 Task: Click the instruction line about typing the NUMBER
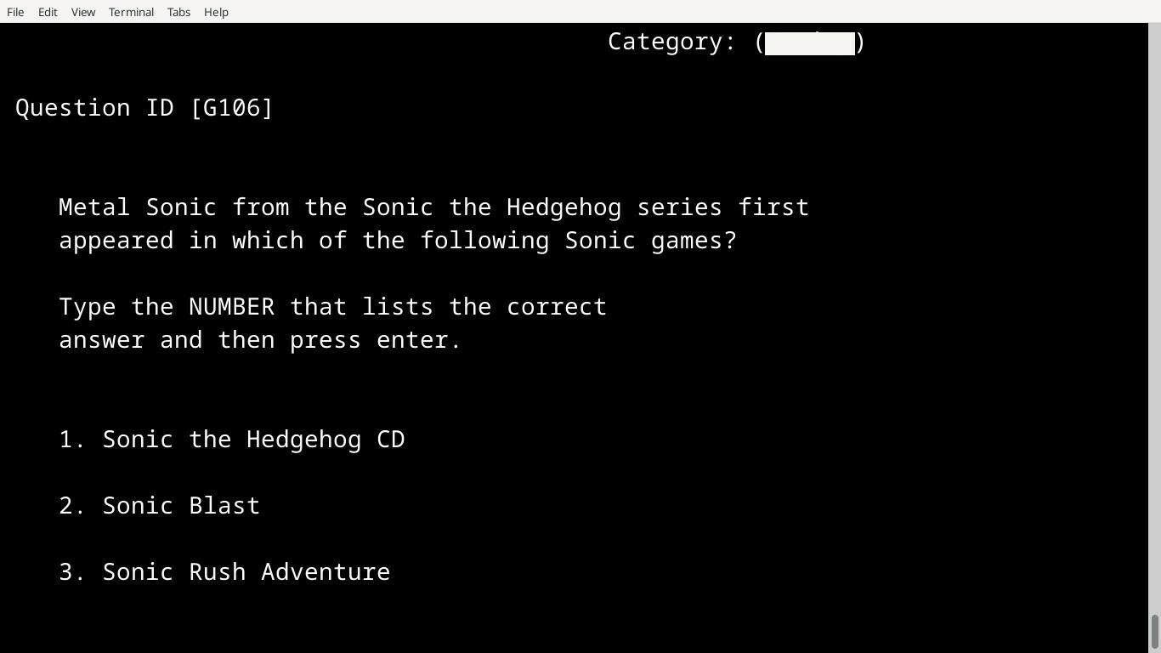click(331, 306)
